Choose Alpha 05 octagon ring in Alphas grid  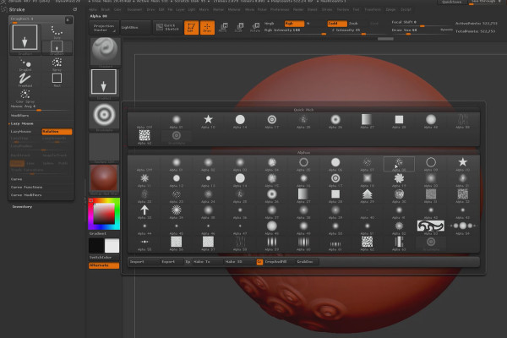point(303,164)
